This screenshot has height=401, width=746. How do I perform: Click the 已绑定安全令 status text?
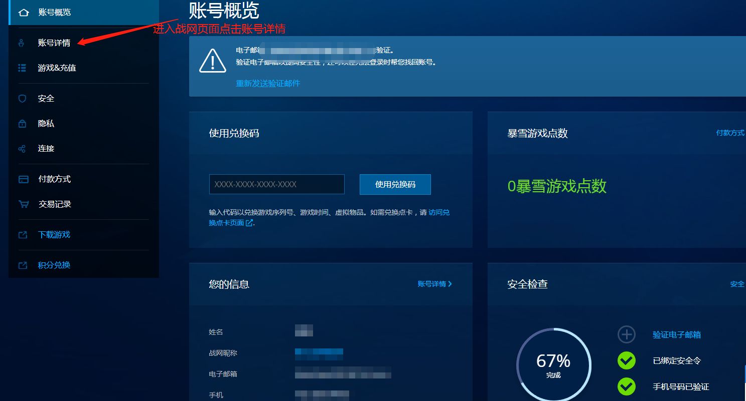click(677, 361)
